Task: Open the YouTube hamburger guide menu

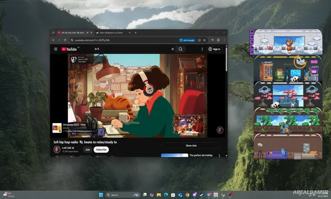Action: (x=56, y=49)
